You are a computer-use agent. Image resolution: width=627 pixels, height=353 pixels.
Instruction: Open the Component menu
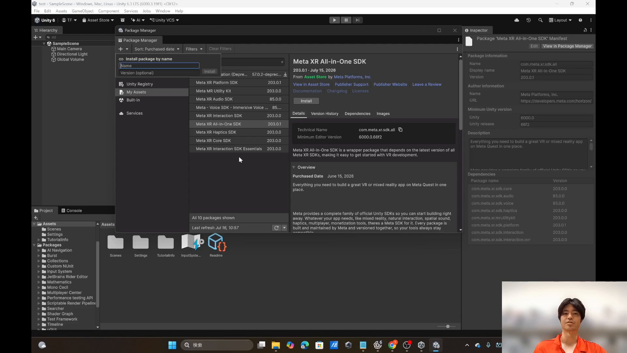click(x=109, y=11)
